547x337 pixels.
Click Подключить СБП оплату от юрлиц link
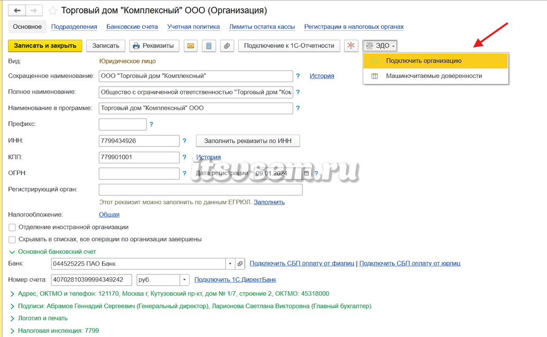410,263
